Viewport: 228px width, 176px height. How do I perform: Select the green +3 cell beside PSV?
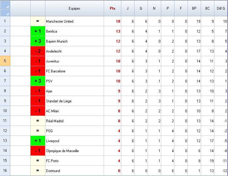click(38, 81)
